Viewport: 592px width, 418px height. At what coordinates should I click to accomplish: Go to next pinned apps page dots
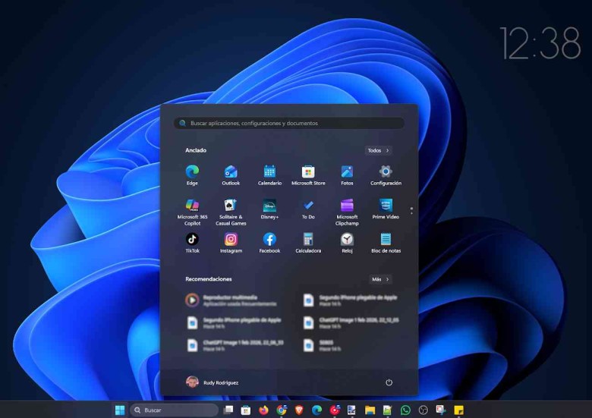pos(411,210)
